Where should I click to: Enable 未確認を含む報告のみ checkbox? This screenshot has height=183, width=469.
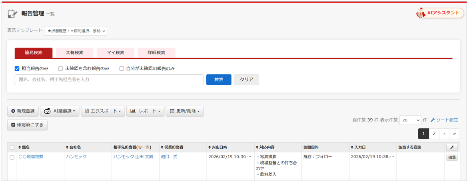point(60,68)
